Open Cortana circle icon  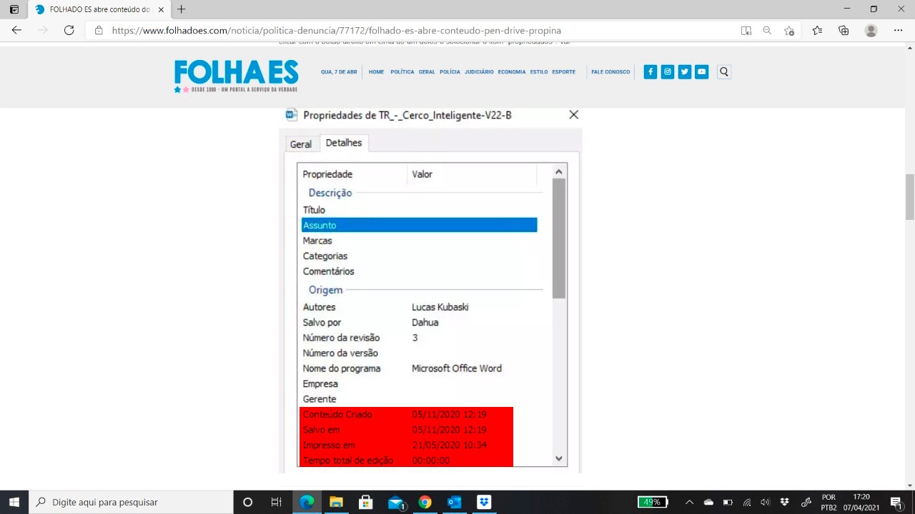coord(247,502)
